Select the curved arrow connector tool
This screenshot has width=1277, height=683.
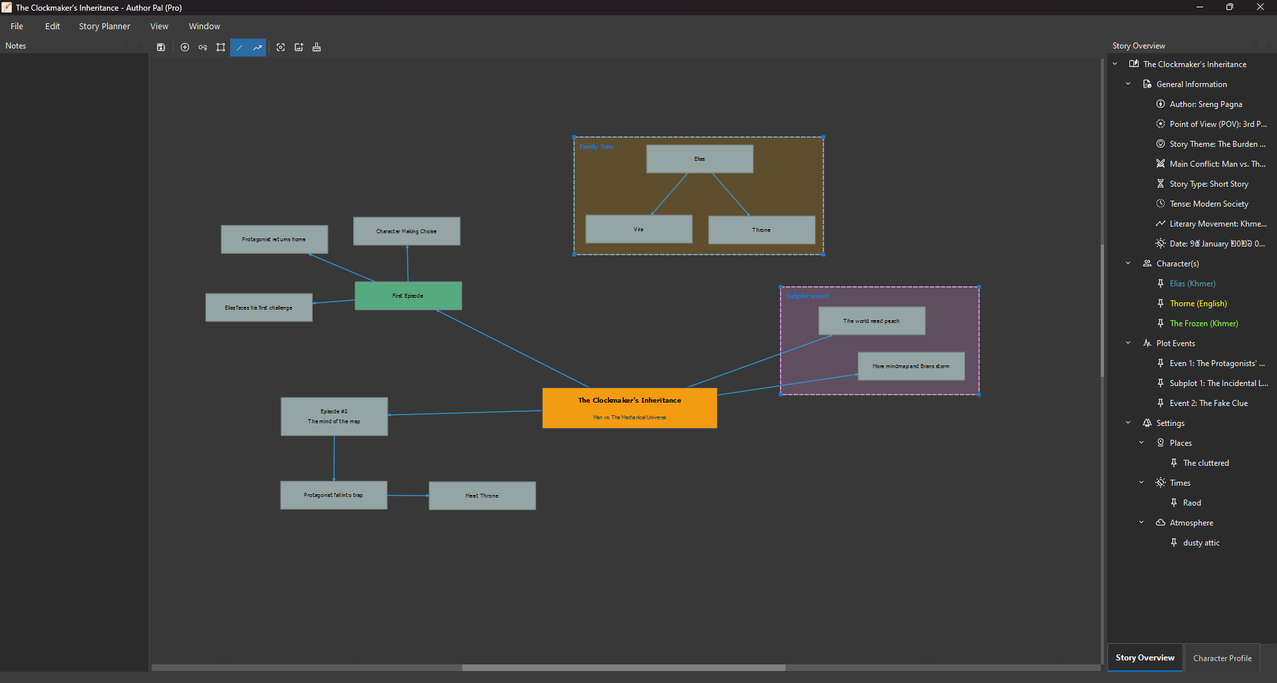pyautogui.click(x=257, y=47)
